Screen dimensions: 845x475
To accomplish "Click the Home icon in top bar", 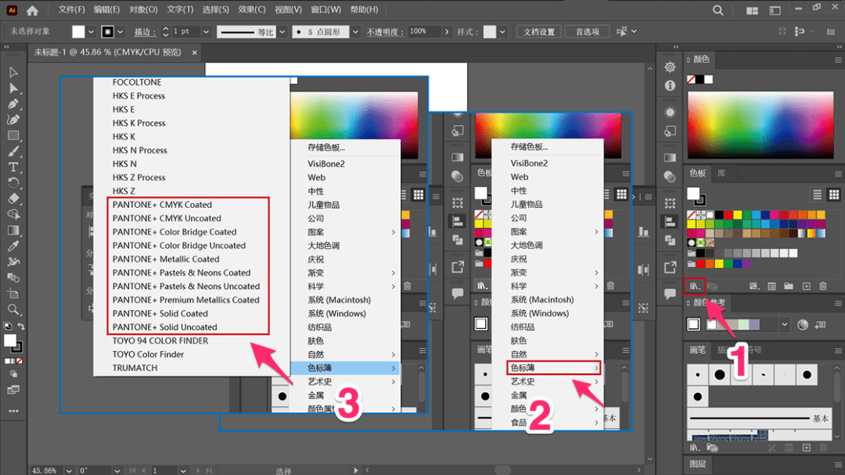I will click(x=32, y=10).
